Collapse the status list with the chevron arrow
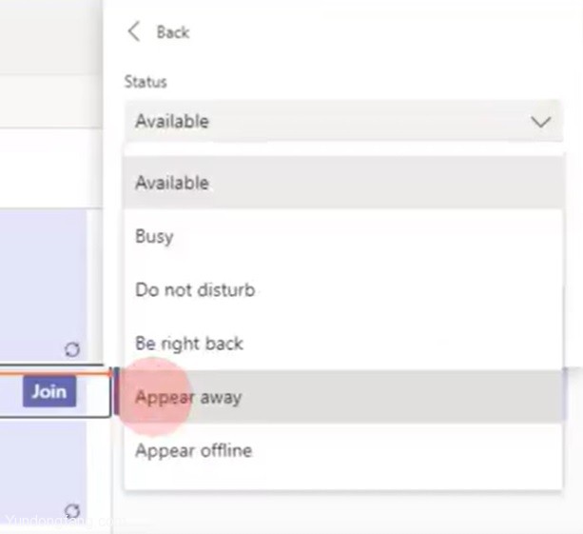 pyautogui.click(x=540, y=122)
